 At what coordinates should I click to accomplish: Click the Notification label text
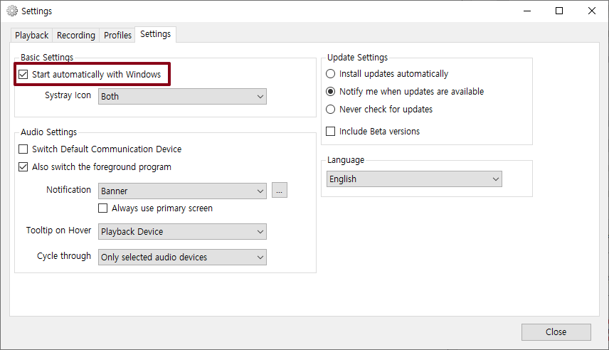coord(68,189)
